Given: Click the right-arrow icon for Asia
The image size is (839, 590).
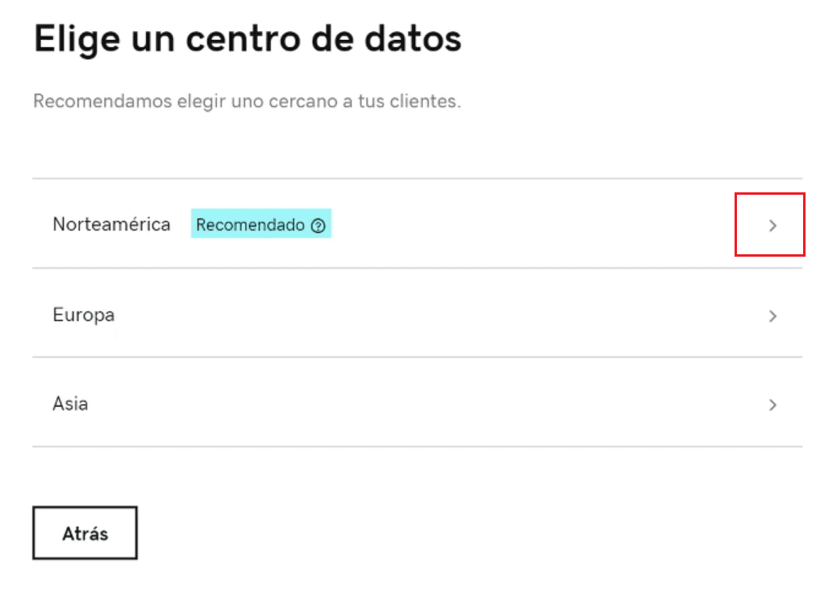Looking at the screenshot, I should [773, 404].
